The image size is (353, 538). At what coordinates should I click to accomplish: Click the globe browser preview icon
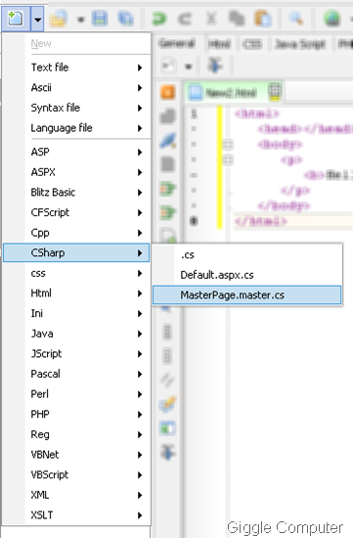(x=332, y=19)
